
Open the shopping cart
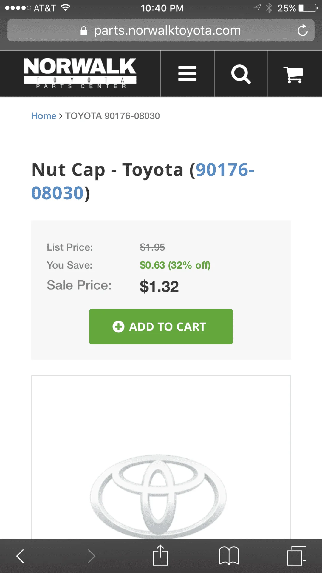tap(294, 74)
